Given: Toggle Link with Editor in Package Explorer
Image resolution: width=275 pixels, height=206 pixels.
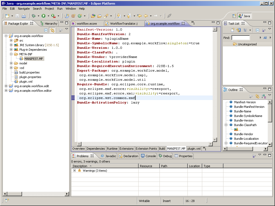Looking at the screenshot, I should 52,30.
